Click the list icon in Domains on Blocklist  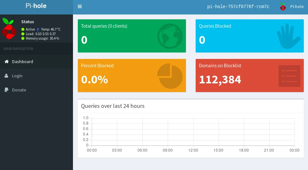click(x=289, y=76)
